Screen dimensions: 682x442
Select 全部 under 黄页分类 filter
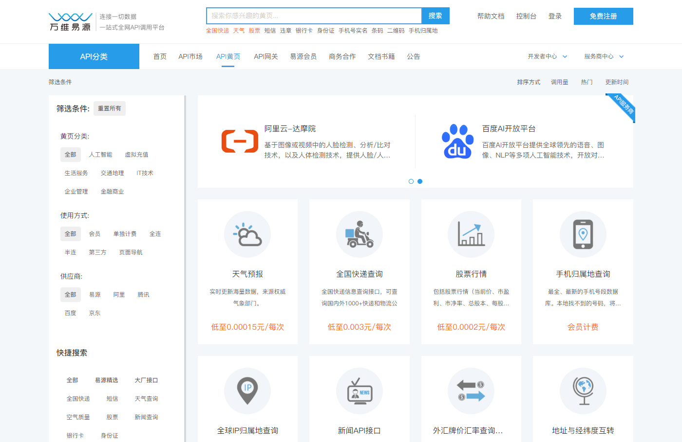point(71,155)
